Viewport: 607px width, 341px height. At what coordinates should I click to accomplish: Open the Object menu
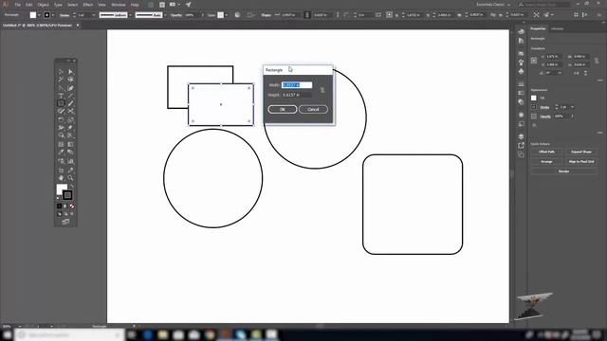tap(43, 5)
